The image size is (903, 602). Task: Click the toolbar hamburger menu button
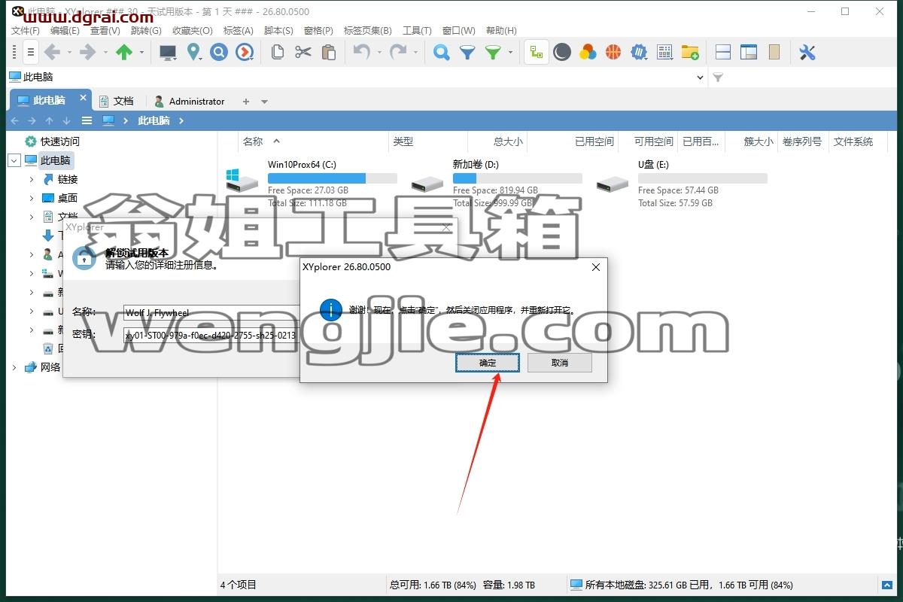tap(30, 52)
